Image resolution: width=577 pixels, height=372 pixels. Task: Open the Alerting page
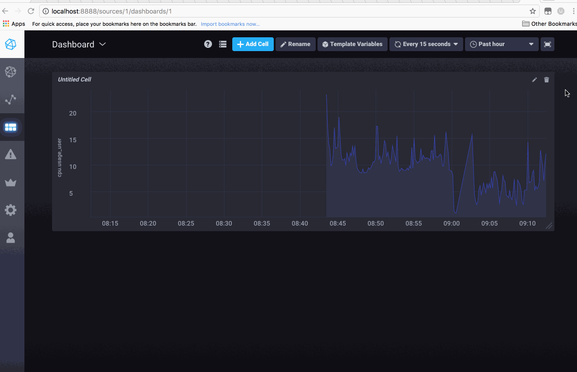12,155
